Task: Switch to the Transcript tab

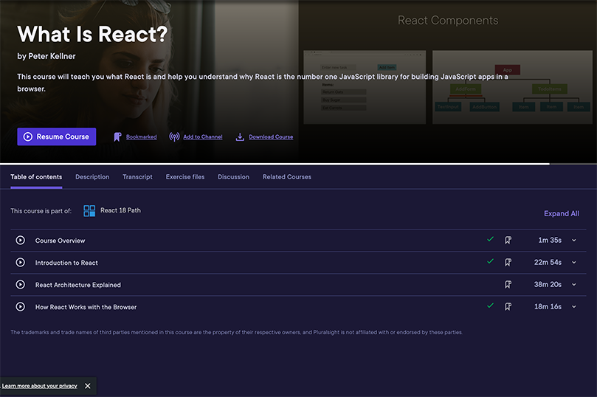Action: (x=137, y=177)
